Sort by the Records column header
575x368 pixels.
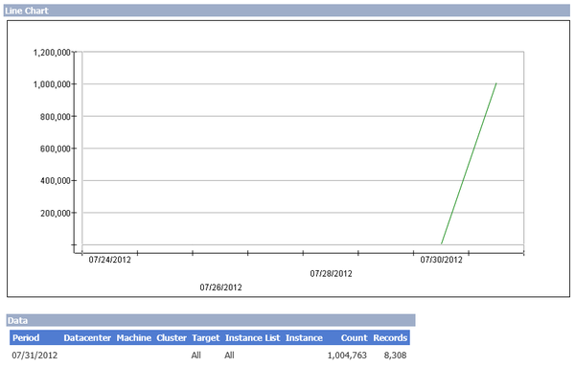(390, 338)
